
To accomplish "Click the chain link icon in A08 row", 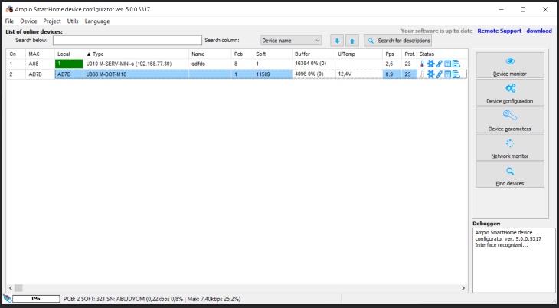I will tap(440, 64).
